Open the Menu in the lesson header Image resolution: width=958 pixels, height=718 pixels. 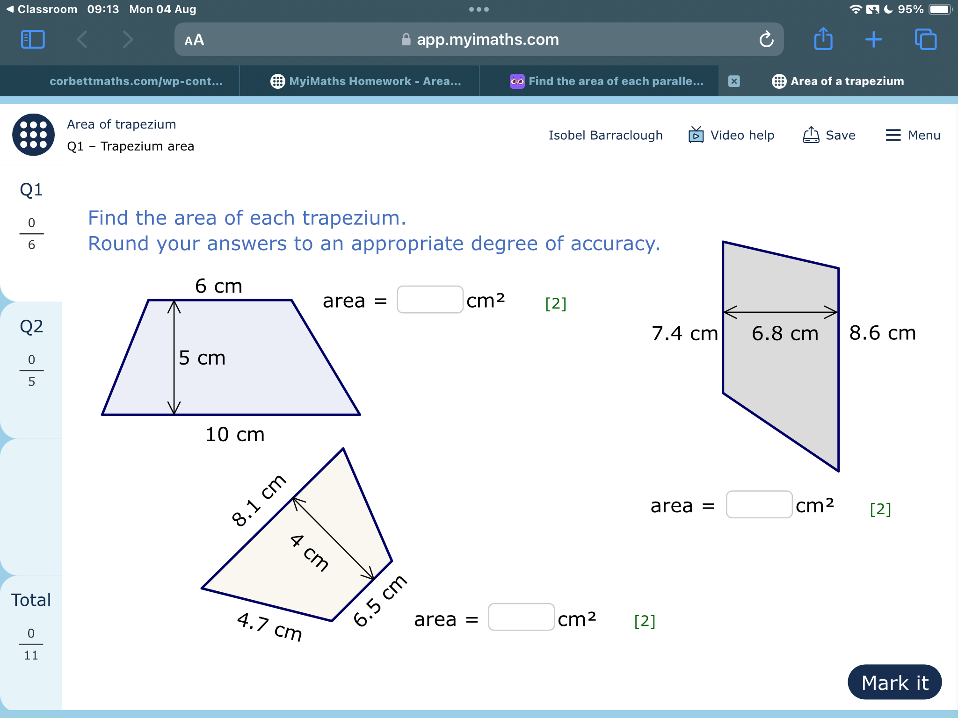click(x=912, y=135)
